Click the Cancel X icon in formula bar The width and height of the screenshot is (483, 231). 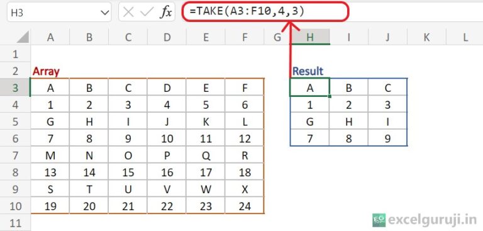128,13
